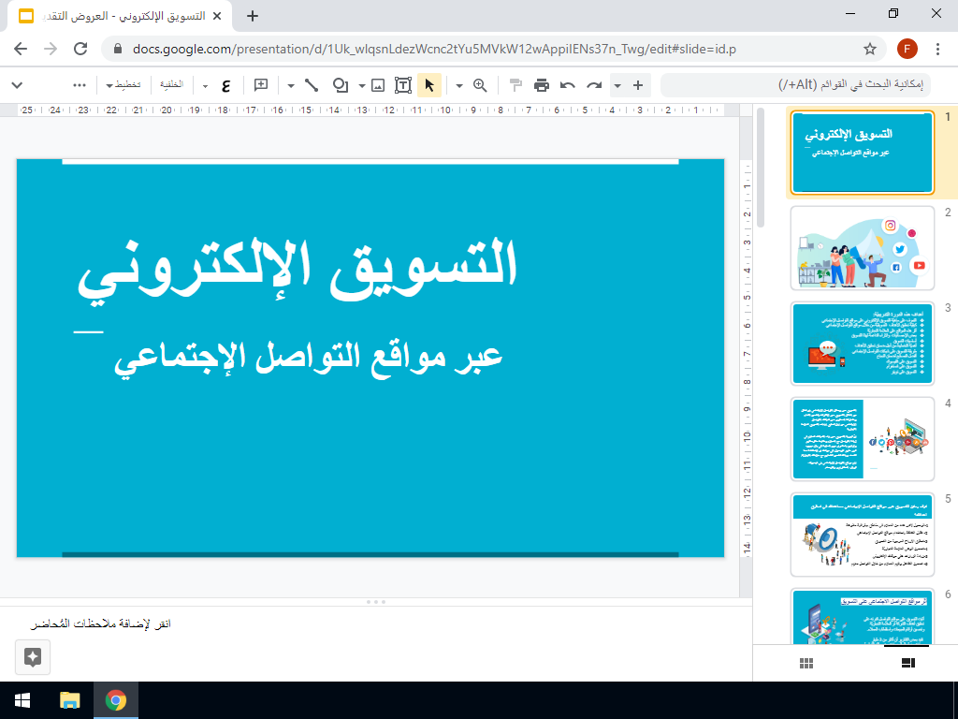
Task: Click the address bar URL
Action: pos(434,49)
